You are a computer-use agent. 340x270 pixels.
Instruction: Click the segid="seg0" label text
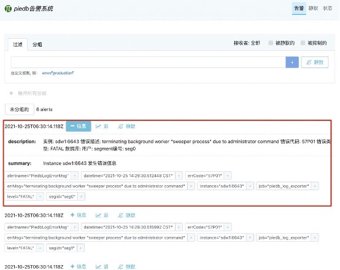pyautogui.click(x=62, y=196)
